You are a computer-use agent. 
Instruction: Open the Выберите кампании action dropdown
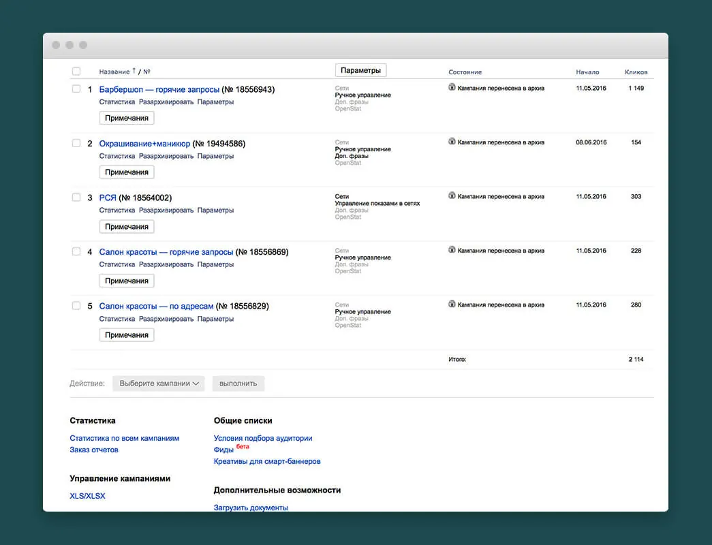(159, 384)
